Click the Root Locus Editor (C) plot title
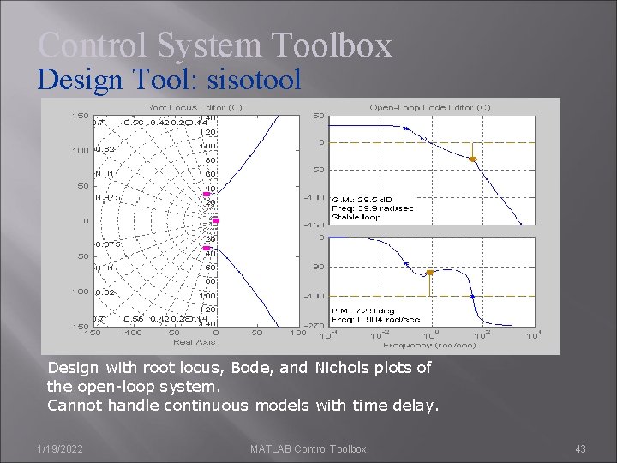617x463 pixels. [x=194, y=107]
